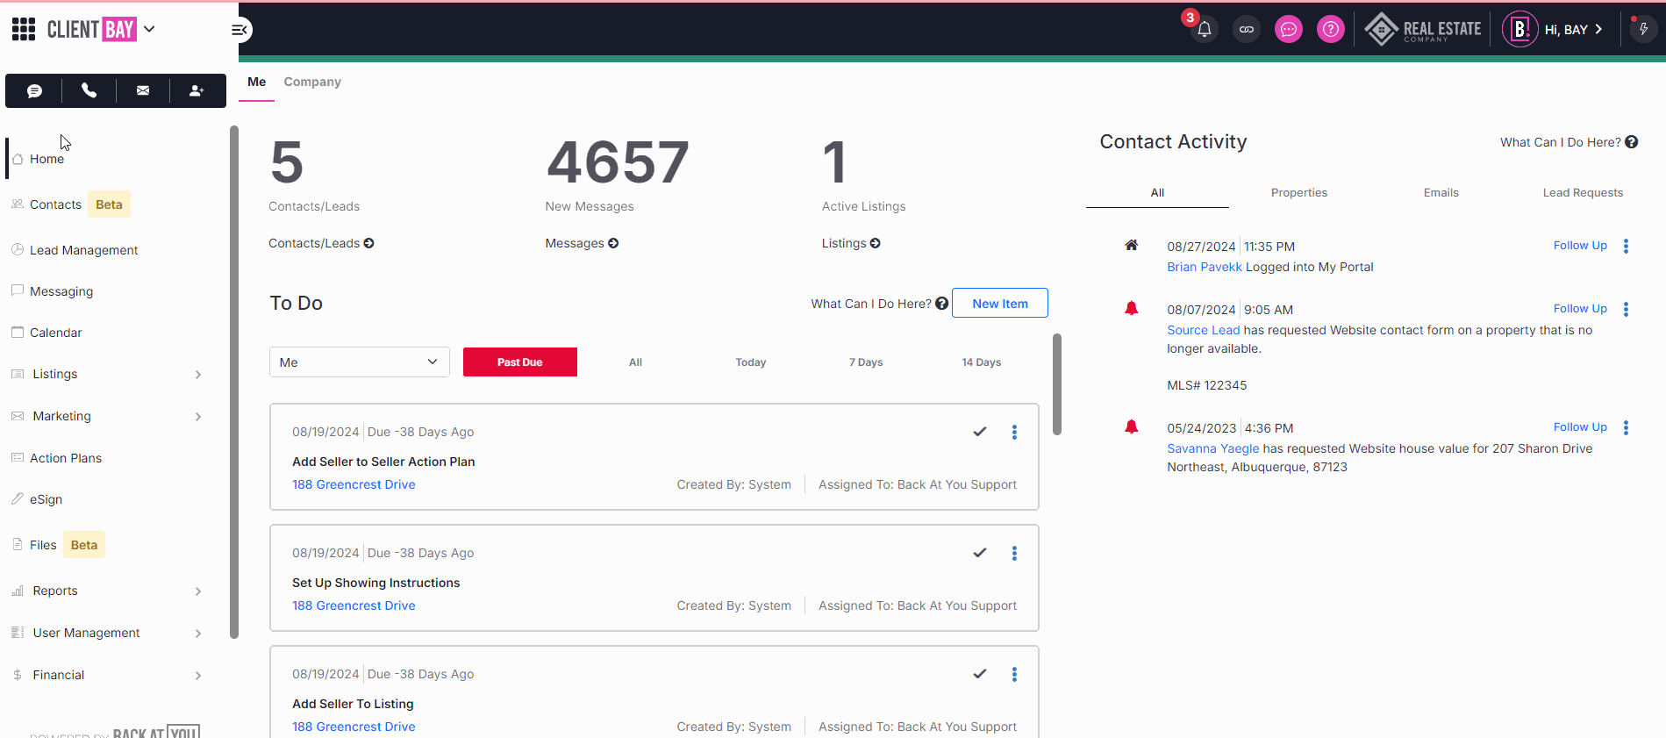Viewport: 1666px width, 738px height.
Task: Filter to-dos by All
Action: click(635, 362)
